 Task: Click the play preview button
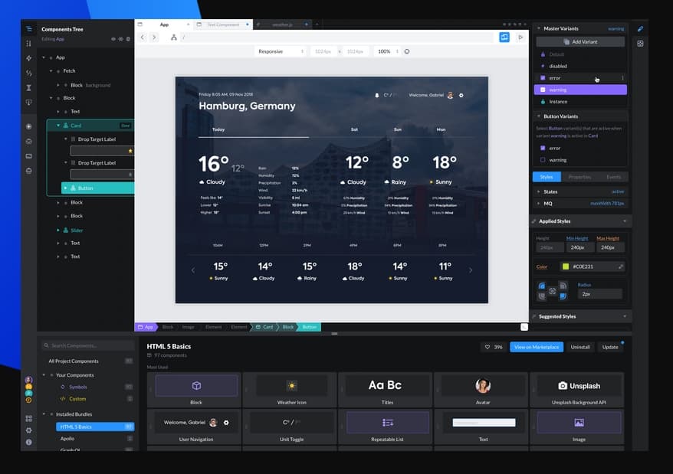(x=520, y=38)
